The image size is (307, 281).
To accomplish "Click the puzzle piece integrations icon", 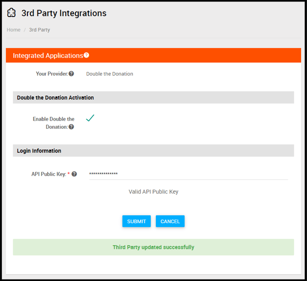I will pos(11,13).
